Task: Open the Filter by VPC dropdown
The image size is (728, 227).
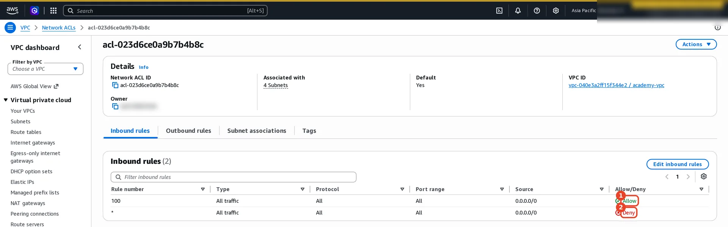Action: [45, 69]
